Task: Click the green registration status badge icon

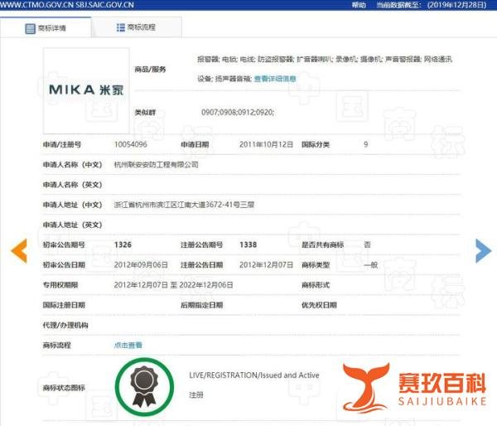Action: click(x=144, y=387)
